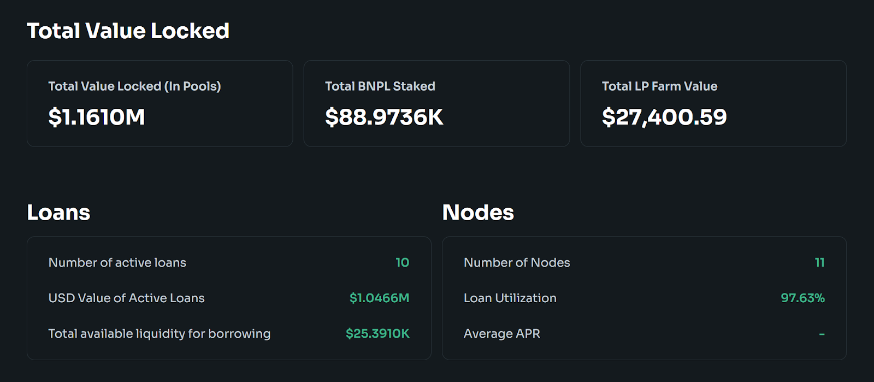Click the Loans section heading
The image size is (874, 382).
tap(58, 212)
